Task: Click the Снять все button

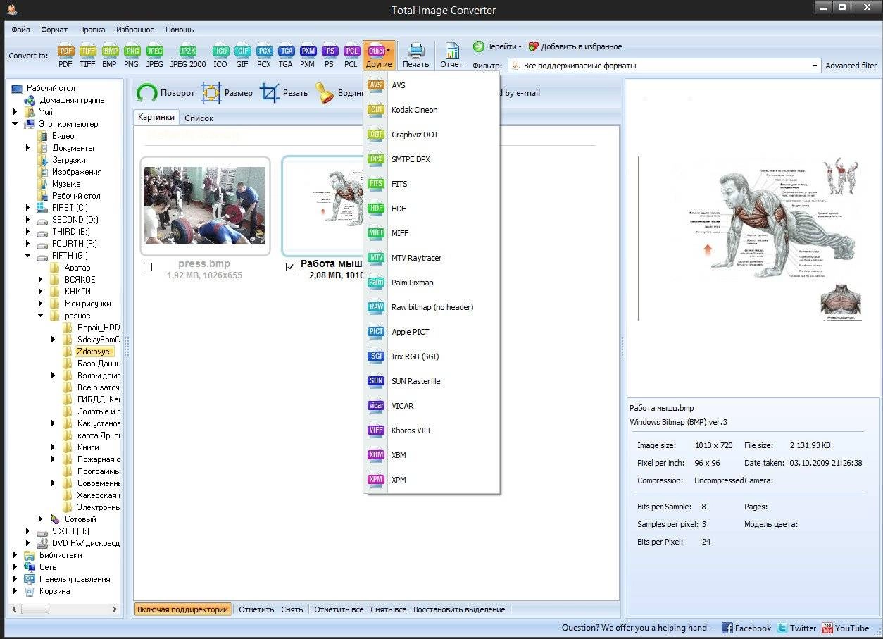Action: tap(389, 609)
